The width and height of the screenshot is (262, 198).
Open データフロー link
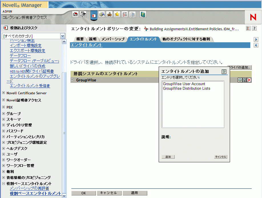click(x=20, y=56)
